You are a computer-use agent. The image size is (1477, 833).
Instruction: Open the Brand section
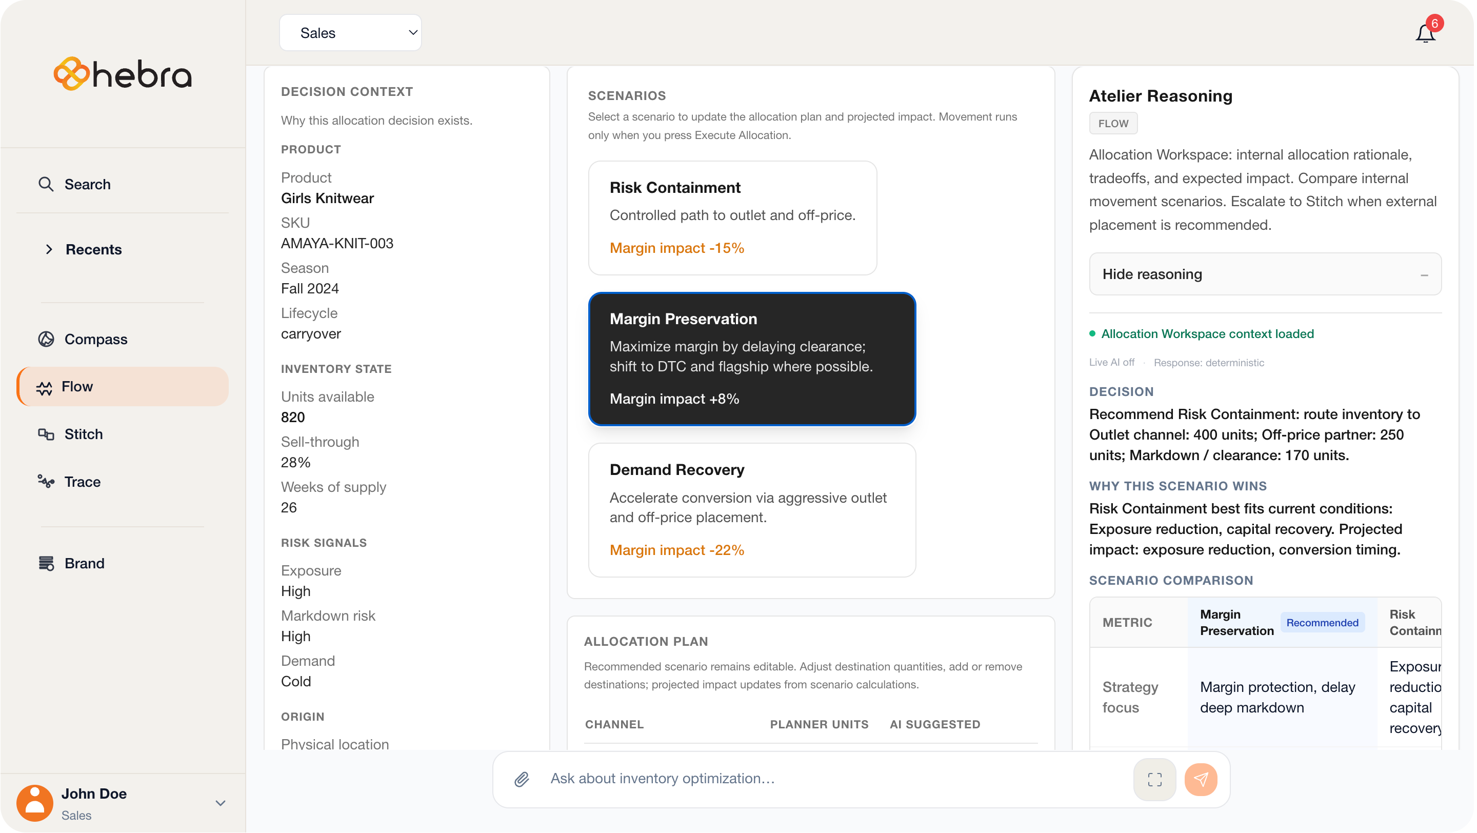(84, 563)
